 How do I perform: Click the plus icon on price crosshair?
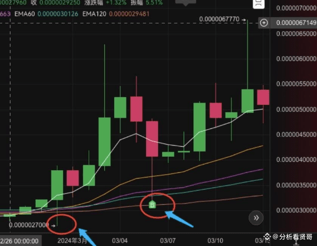pyautogui.click(x=264, y=23)
